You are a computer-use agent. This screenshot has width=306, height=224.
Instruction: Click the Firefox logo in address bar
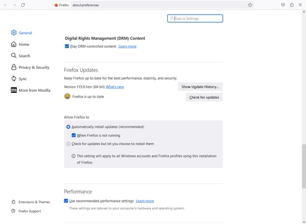(x=57, y=5)
